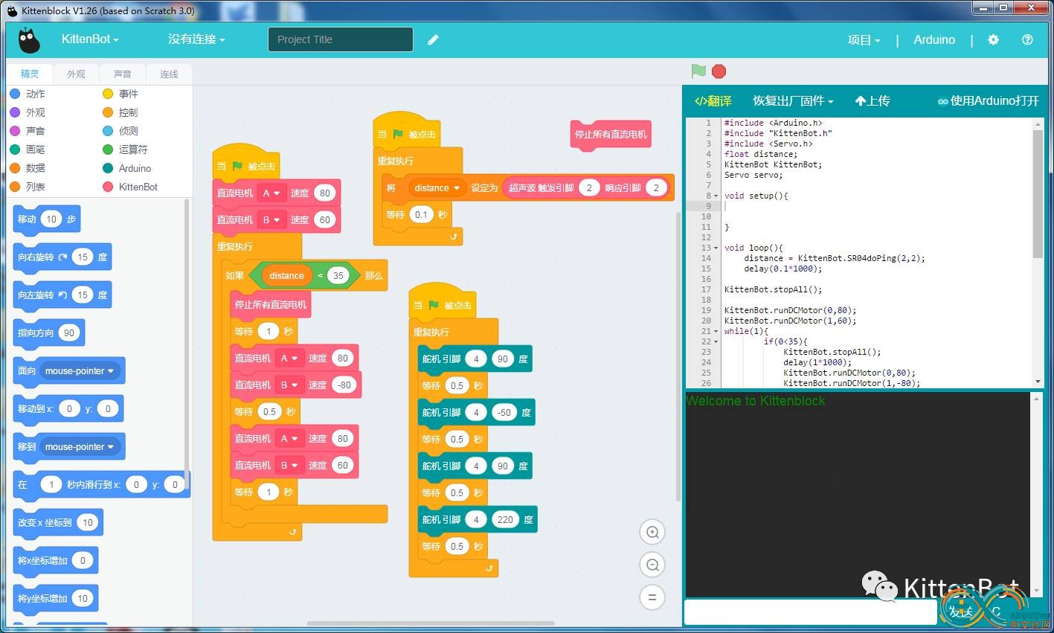1054x633 pixels.
Task: Open settings with the gear icon
Action: tap(993, 39)
